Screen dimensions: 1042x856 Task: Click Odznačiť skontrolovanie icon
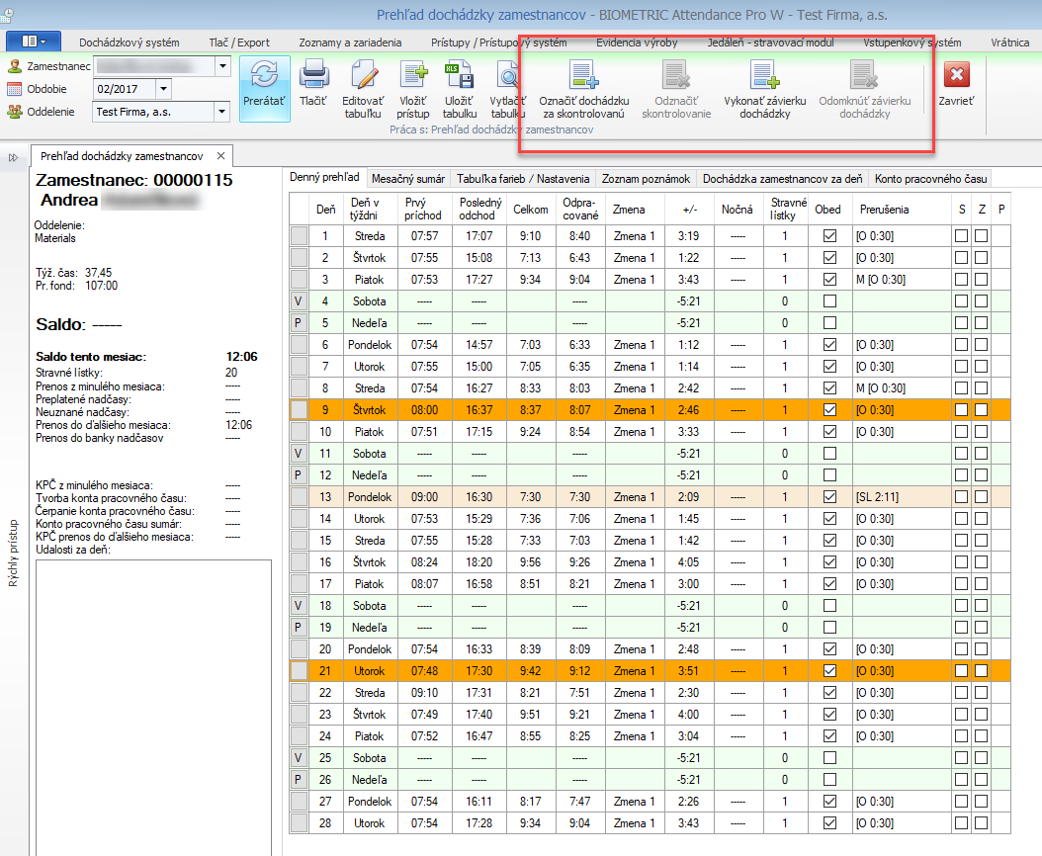pyautogui.click(x=676, y=74)
